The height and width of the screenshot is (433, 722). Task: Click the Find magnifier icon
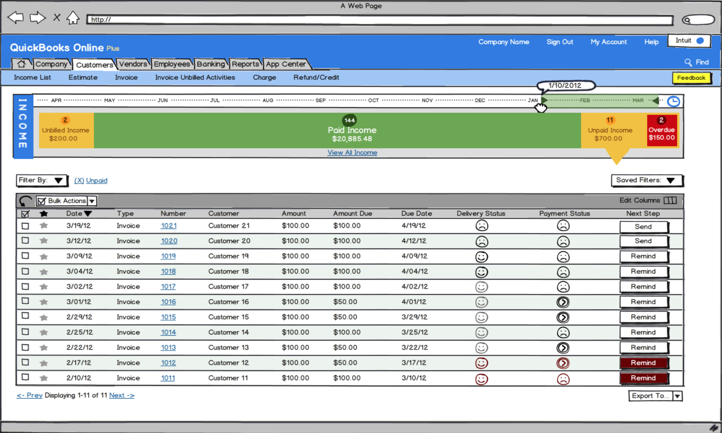click(688, 62)
